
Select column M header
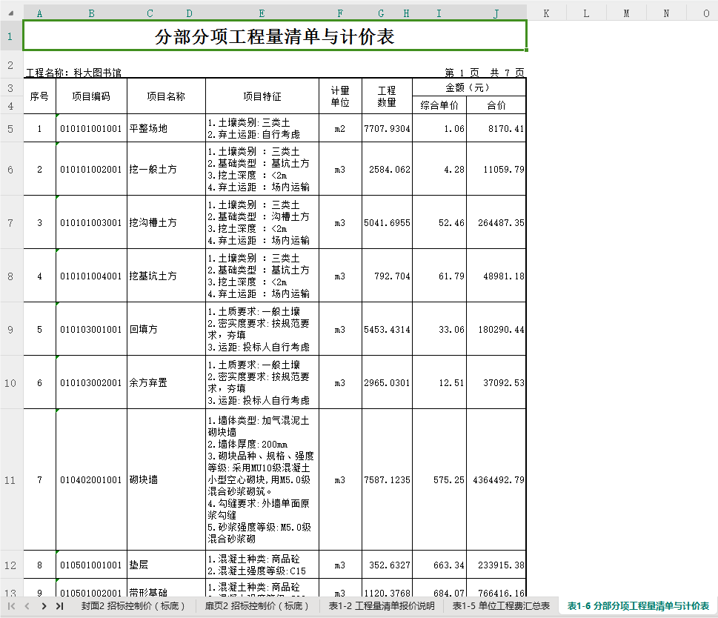click(x=626, y=13)
